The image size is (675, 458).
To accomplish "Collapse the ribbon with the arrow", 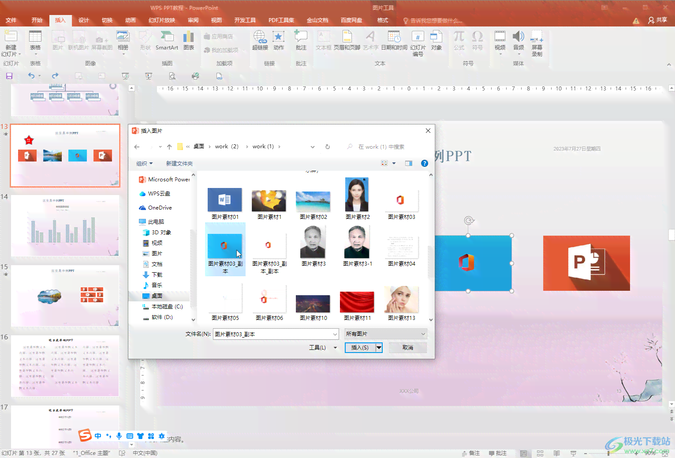I will (669, 64).
